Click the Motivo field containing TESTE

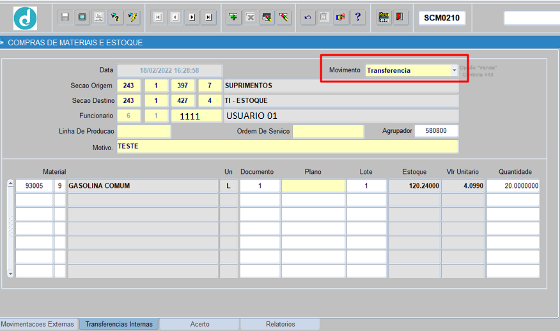288,146
